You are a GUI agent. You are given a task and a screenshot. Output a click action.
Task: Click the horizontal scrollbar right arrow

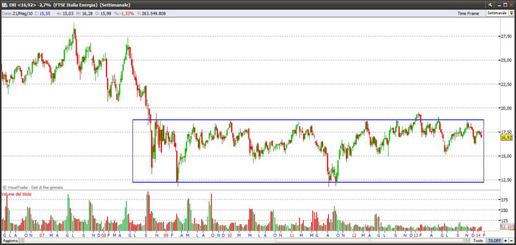pos(466,240)
